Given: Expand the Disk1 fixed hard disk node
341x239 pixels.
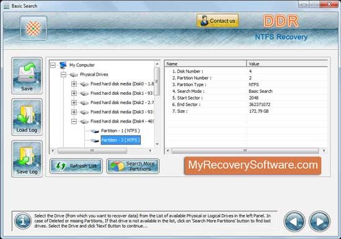Looking at the screenshot, I should tap(74, 93).
